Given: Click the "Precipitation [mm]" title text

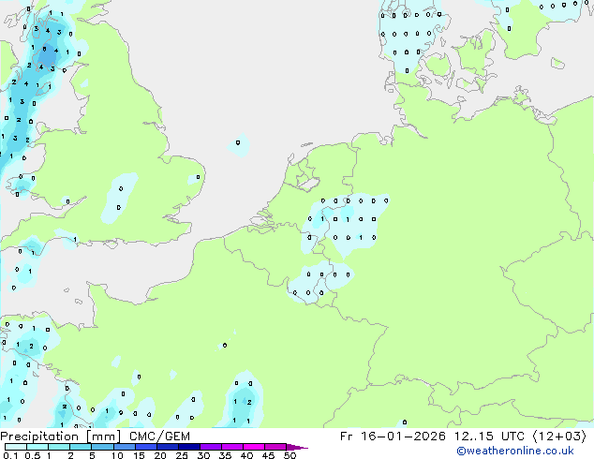Looking at the screenshot, I should [61, 437].
